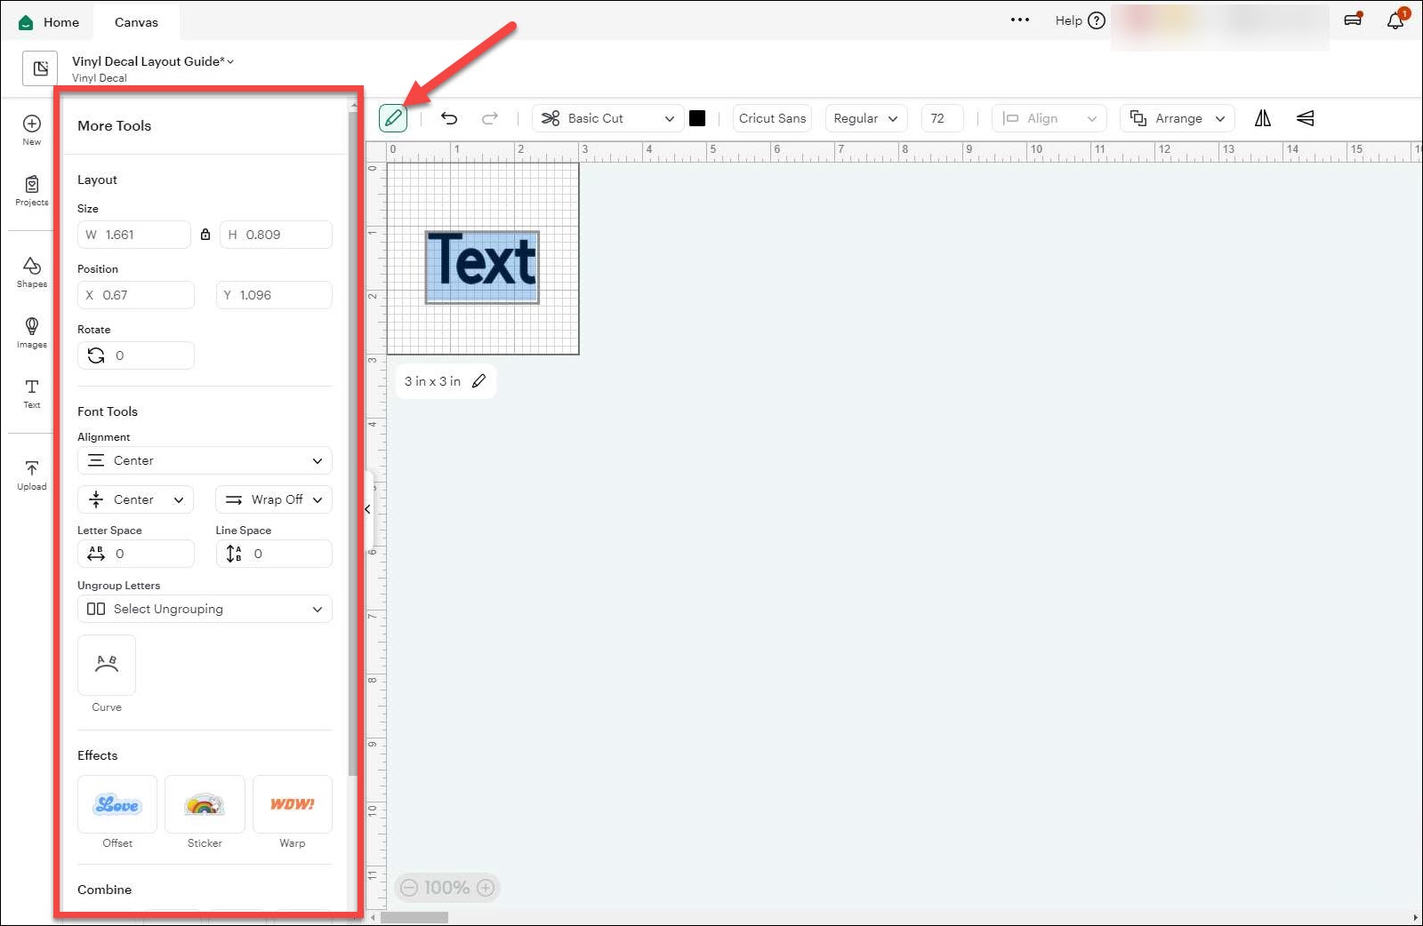Apply the Sticker effect
The image size is (1423, 926).
205,804
